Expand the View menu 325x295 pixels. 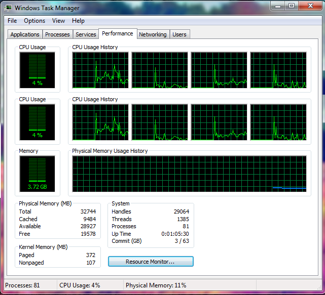tap(58, 21)
